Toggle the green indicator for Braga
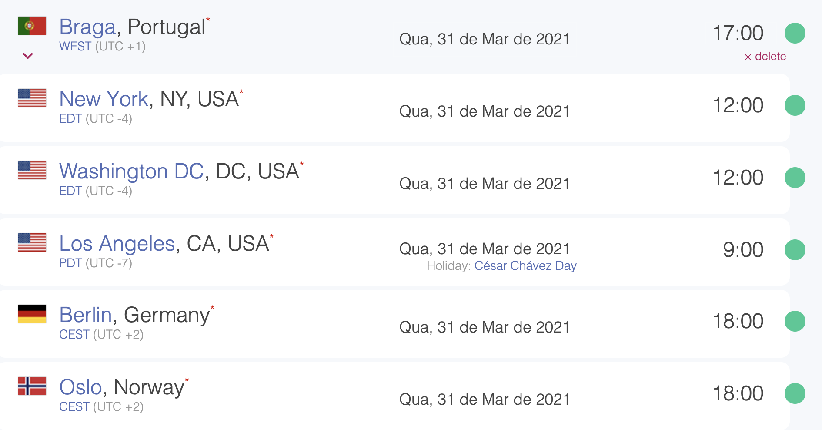Screen dimensions: 822x430 pyautogui.click(x=795, y=33)
